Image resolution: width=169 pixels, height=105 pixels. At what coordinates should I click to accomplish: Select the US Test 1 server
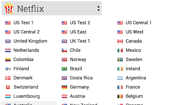(23, 23)
